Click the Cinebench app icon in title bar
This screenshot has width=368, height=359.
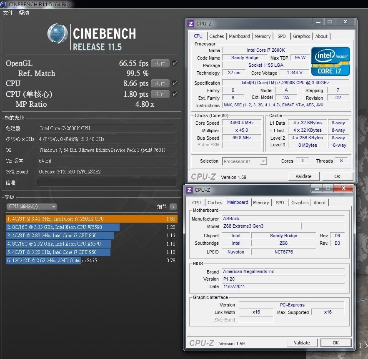point(3,4)
